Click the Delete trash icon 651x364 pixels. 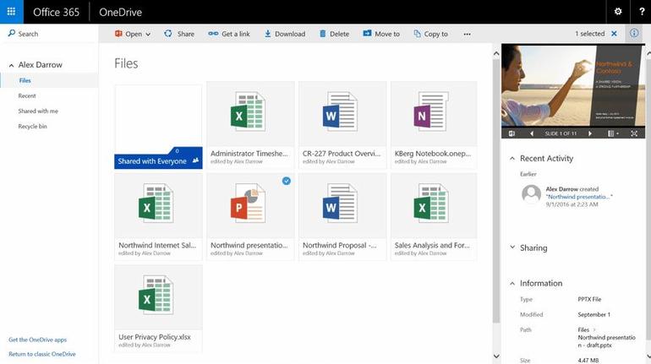coord(323,34)
